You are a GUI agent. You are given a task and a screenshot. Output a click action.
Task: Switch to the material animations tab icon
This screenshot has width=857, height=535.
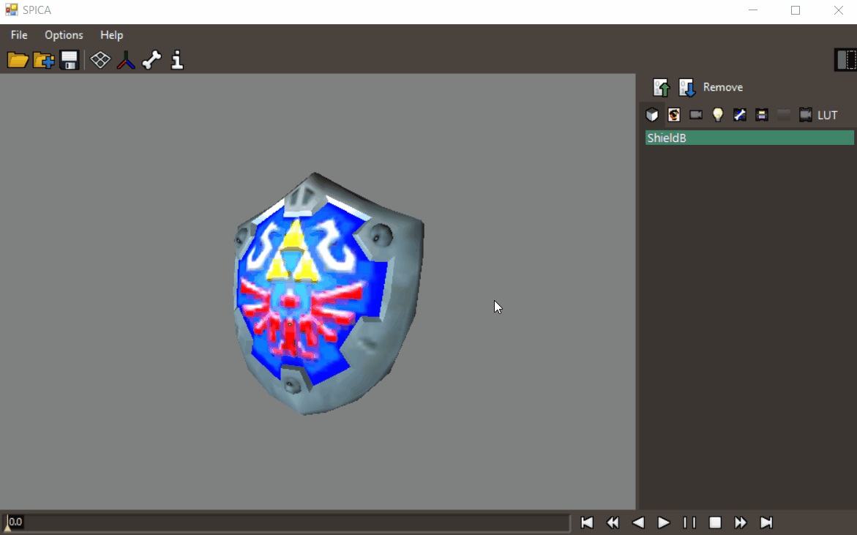tap(761, 115)
